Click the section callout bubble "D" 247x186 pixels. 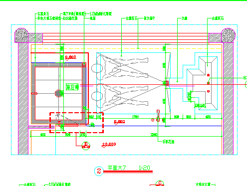pyautogui.click(x=86, y=146)
